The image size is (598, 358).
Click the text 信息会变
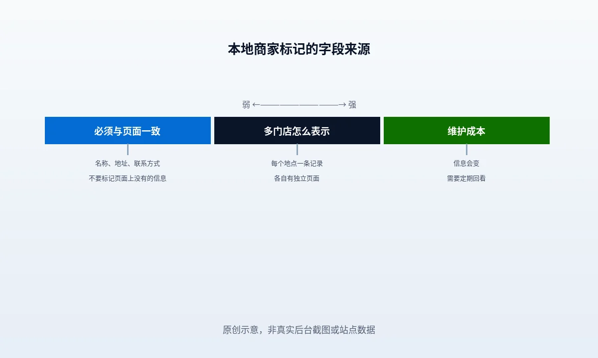click(x=466, y=164)
